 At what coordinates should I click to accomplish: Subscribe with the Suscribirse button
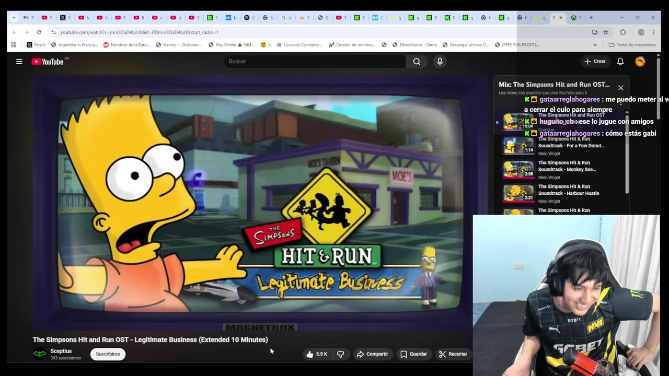click(108, 354)
